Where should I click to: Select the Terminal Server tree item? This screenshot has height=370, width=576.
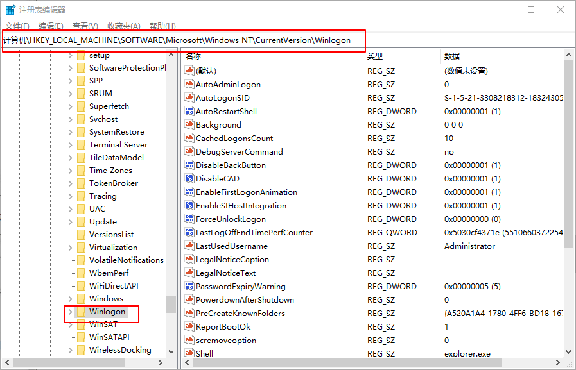118,145
